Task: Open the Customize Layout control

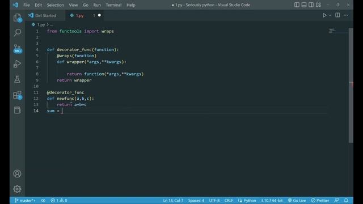Action: tap(318, 5)
